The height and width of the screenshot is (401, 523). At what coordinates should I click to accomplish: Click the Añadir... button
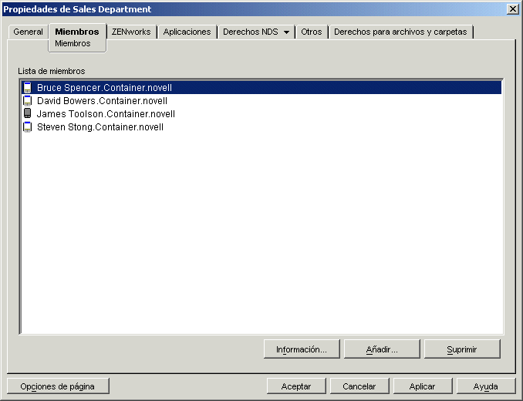(382, 349)
